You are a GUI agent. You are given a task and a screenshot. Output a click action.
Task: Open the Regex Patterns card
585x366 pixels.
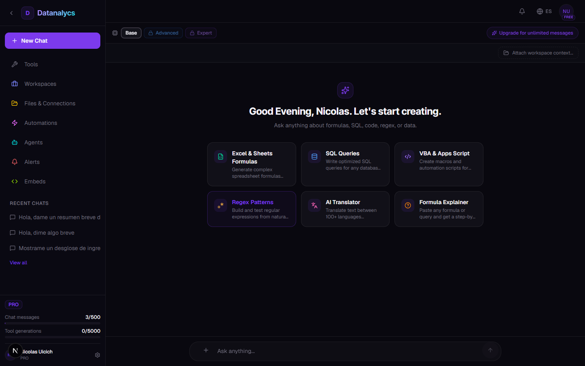pyautogui.click(x=251, y=209)
